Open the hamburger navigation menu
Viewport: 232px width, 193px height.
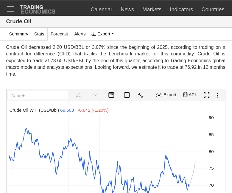(x=11, y=9)
